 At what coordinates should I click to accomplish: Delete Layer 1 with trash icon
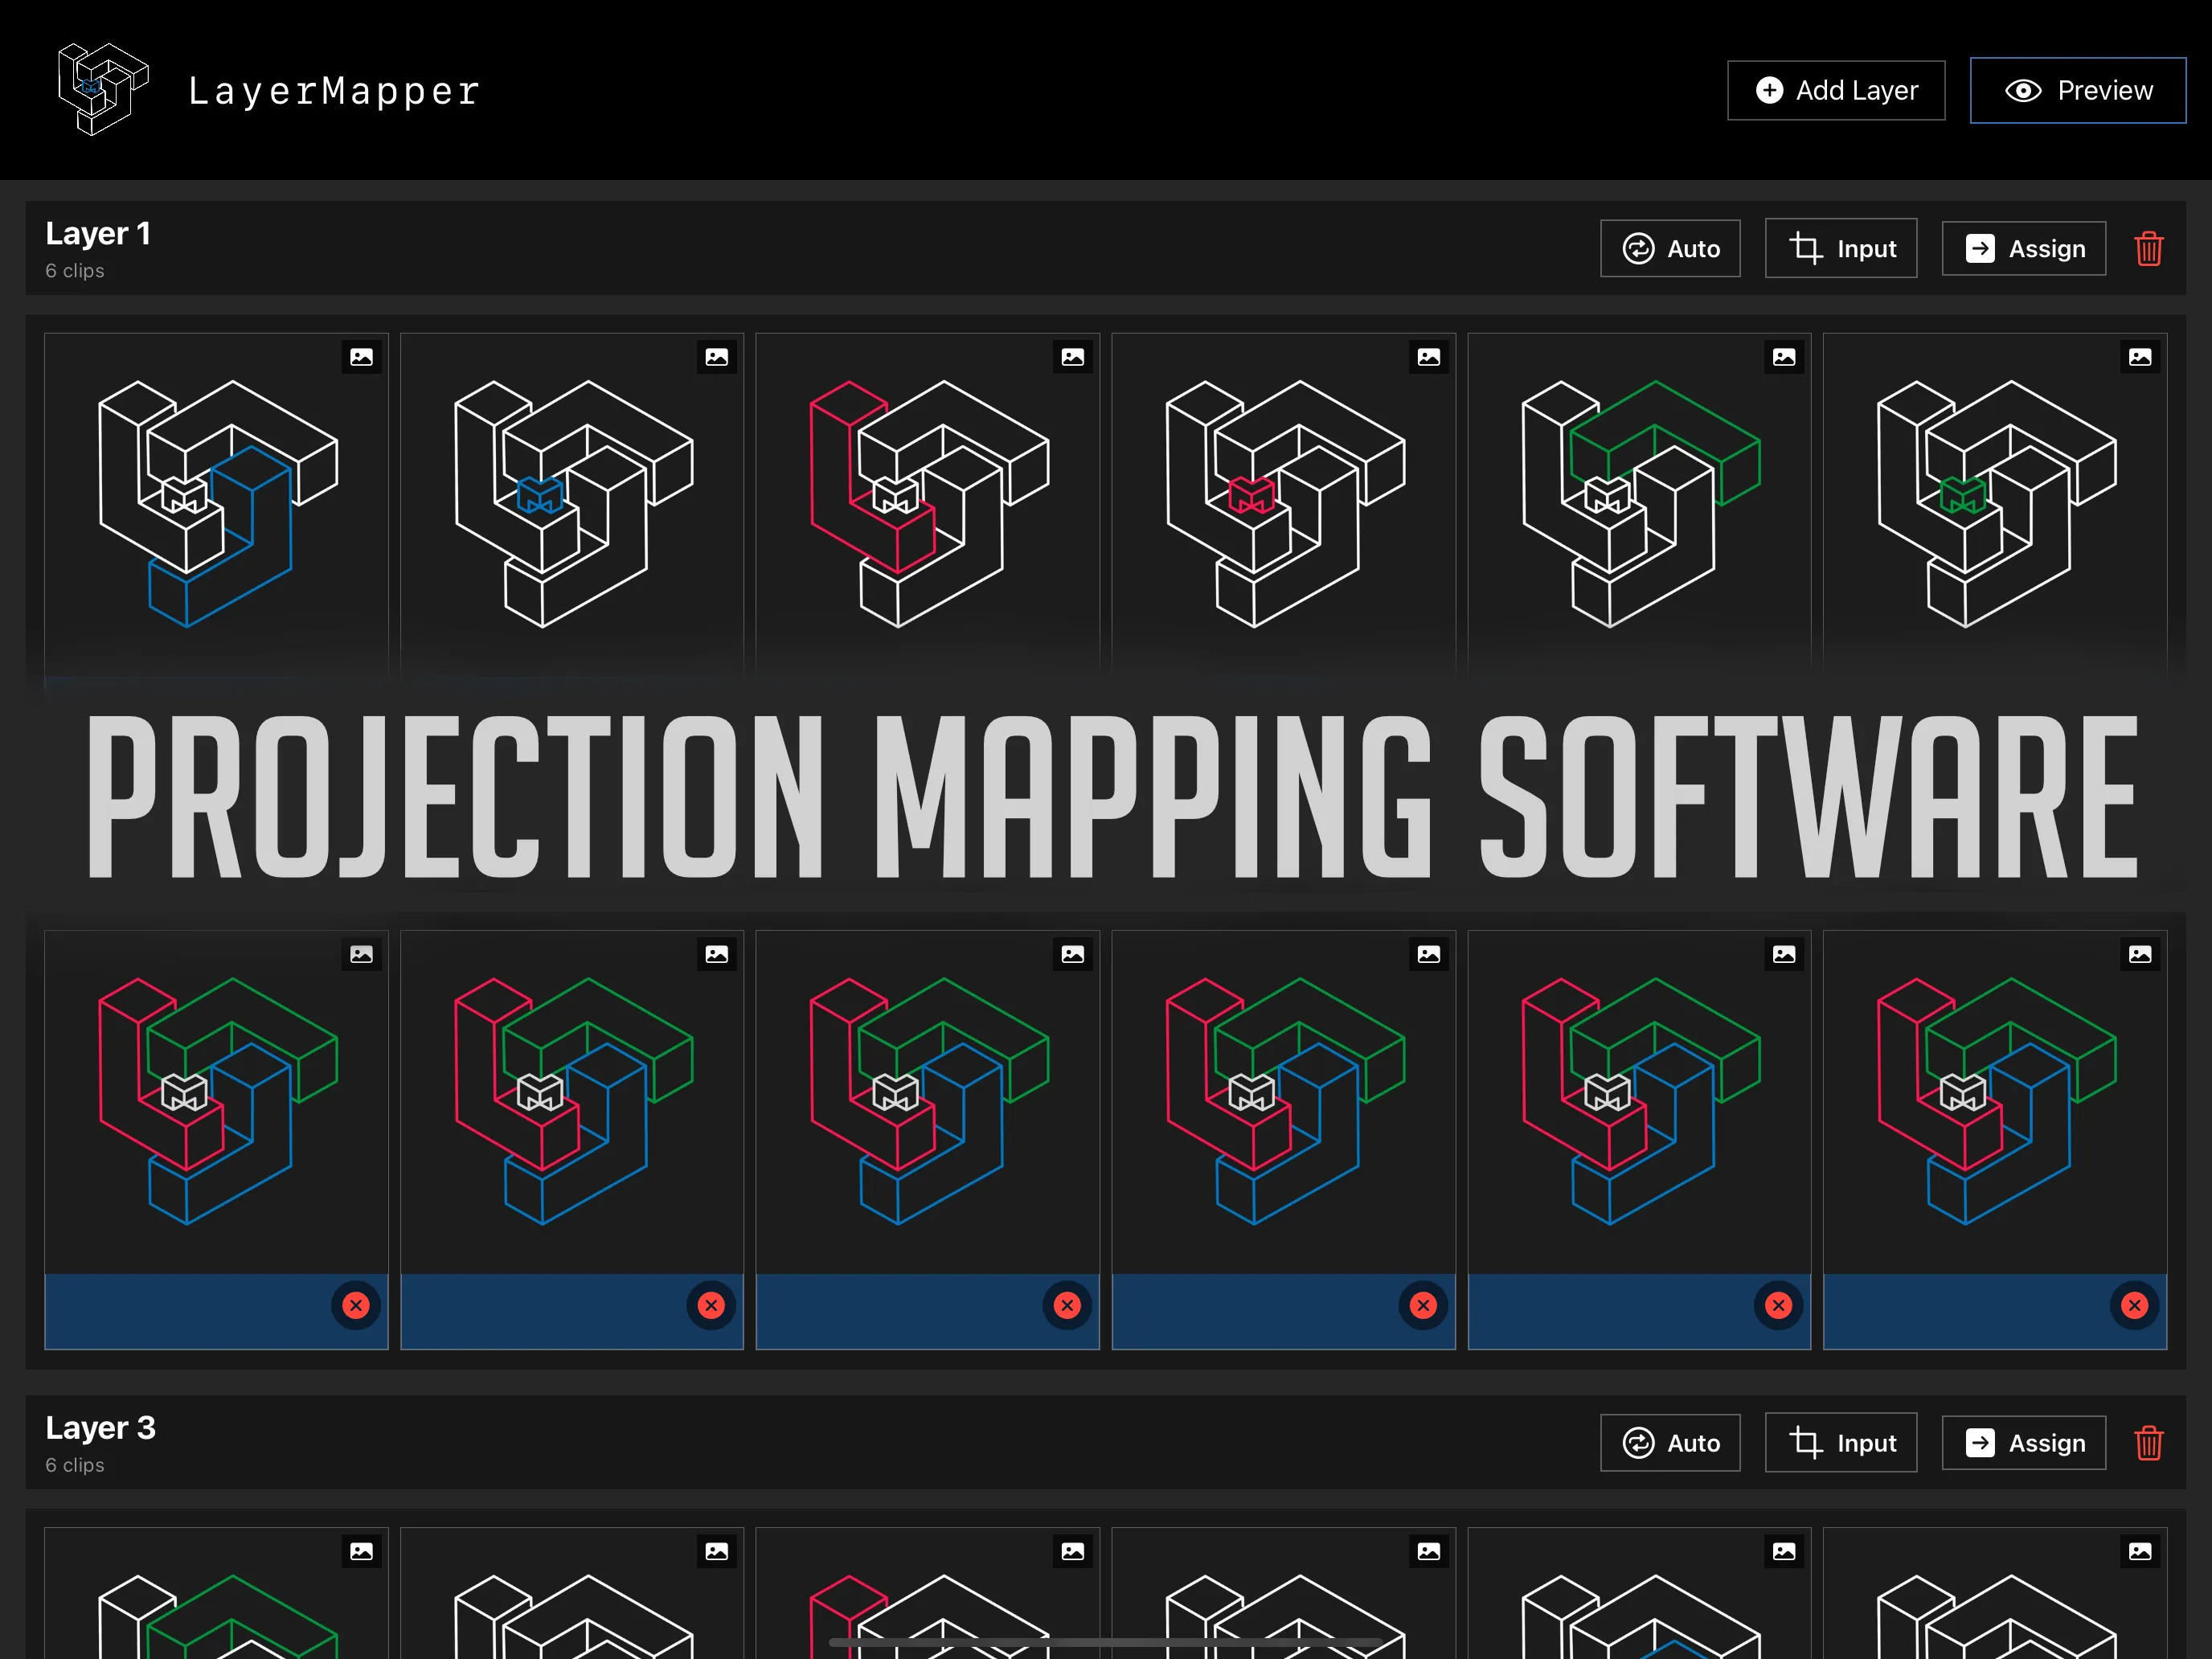(x=2149, y=249)
